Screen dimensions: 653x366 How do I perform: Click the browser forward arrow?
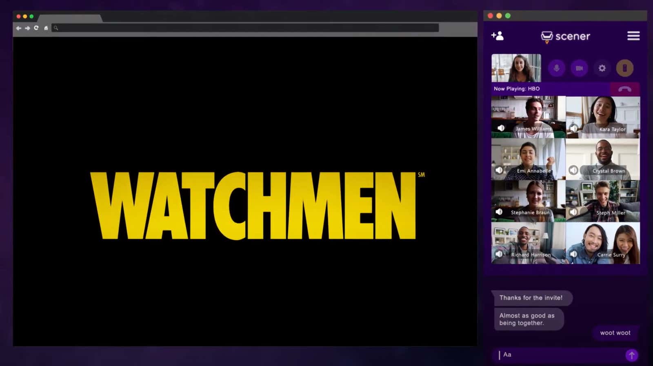pyautogui.click(x=27, y=28)
